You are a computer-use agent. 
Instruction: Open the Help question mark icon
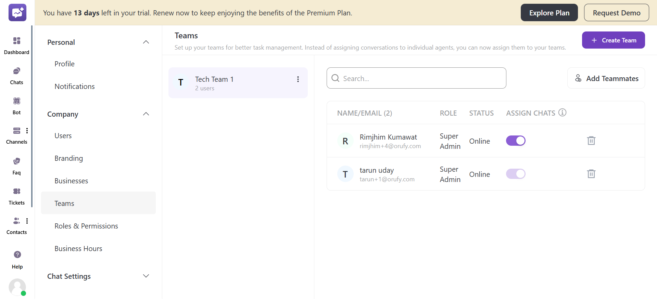(x=17, y=255)
